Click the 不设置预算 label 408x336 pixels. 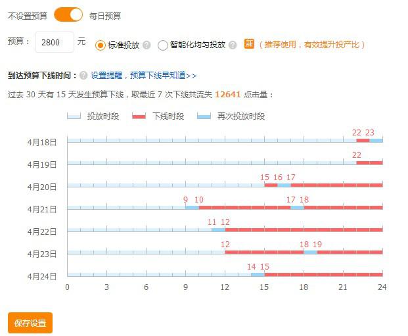(x=28, y=16)
